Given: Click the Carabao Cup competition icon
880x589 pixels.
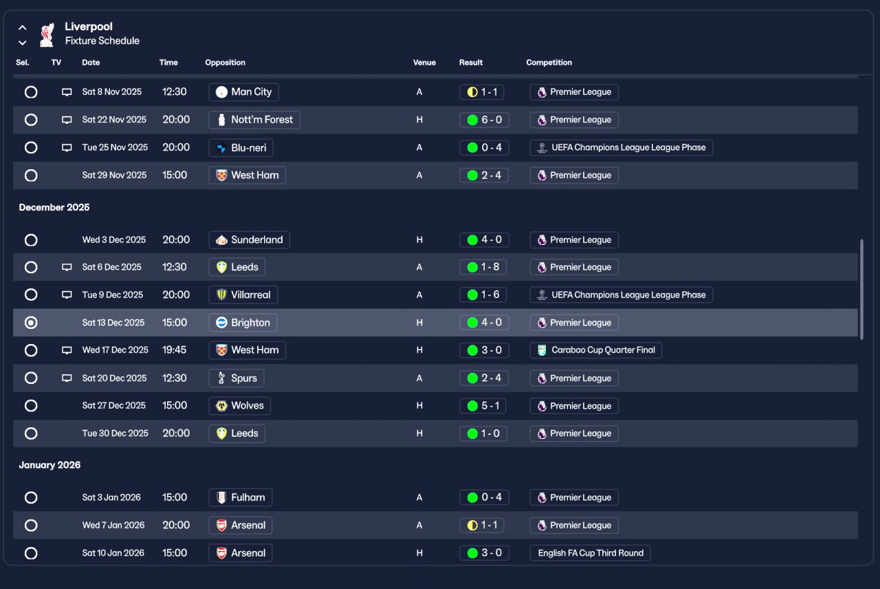Looking at the screenshot, I should coord(542,350).
